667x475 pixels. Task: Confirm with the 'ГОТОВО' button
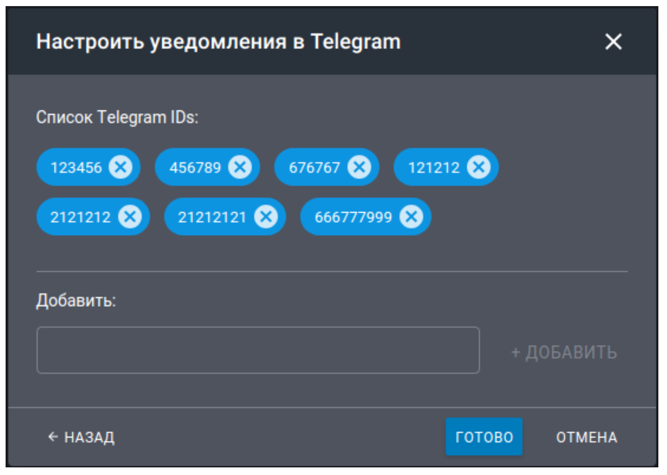[484, 437]
